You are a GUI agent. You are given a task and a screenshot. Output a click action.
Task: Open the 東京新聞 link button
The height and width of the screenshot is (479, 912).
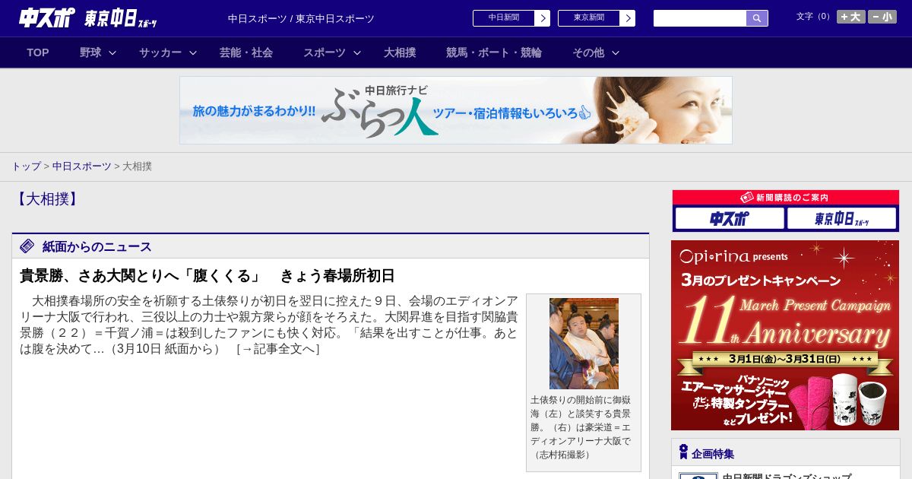589,18
